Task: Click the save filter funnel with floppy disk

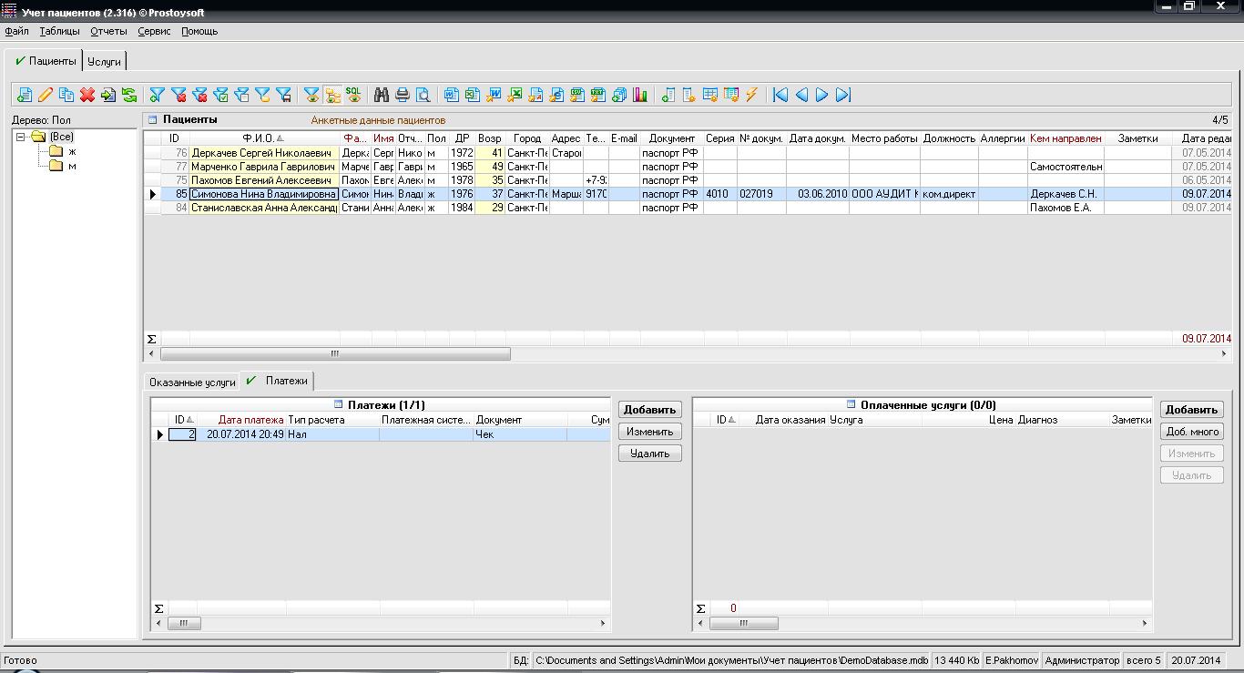Action: click(x=283, y=95)
